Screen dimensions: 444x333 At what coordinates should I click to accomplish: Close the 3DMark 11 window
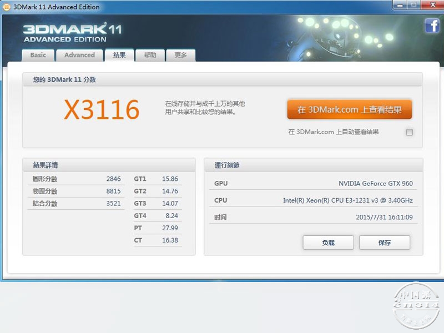tap(432, 5)
